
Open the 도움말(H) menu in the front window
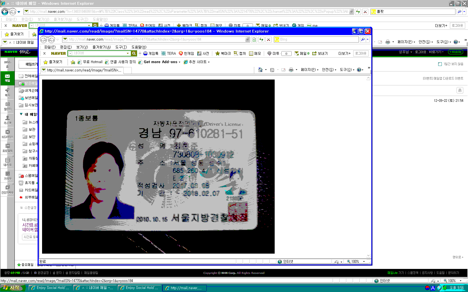tap(139, 47)
